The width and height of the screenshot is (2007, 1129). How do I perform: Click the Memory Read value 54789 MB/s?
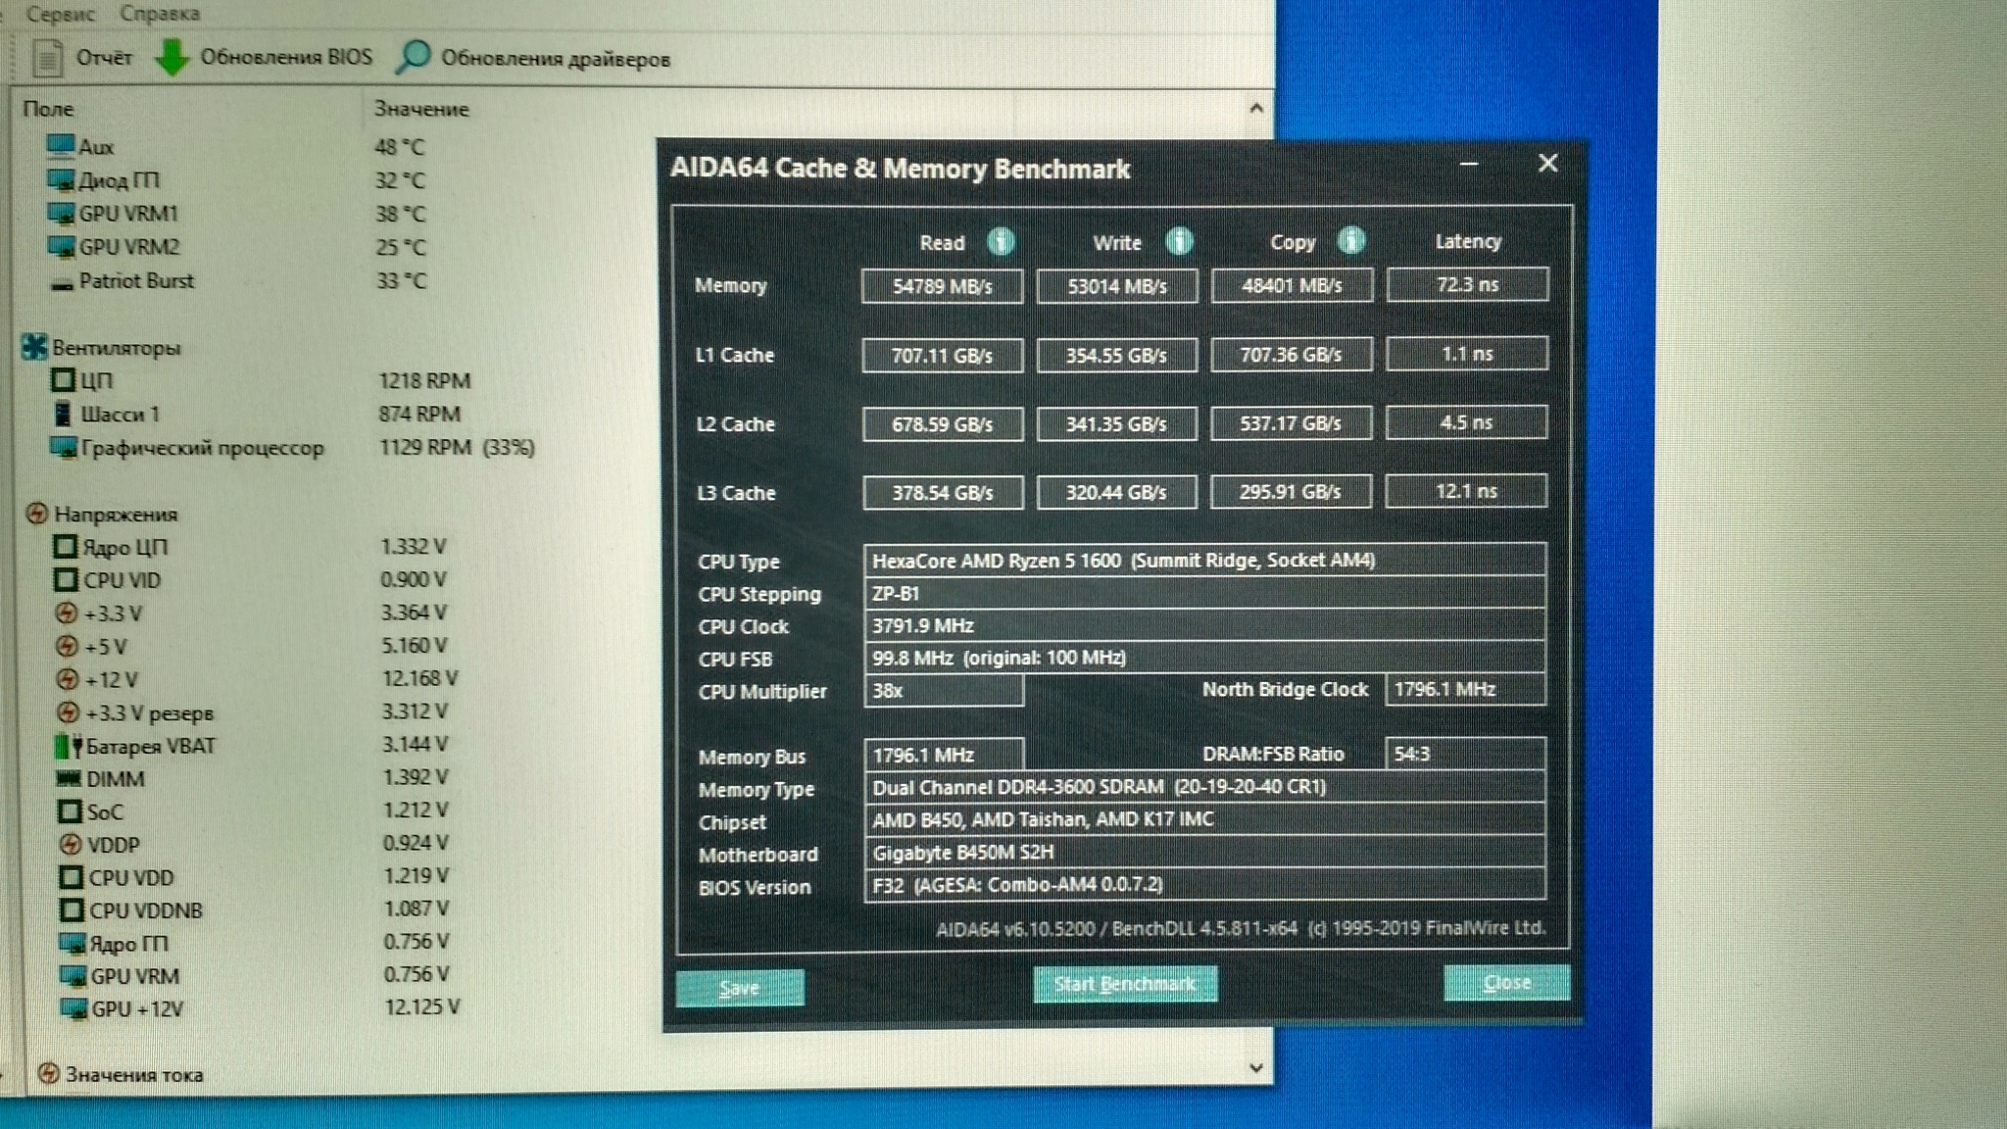[x=943, y=286]
